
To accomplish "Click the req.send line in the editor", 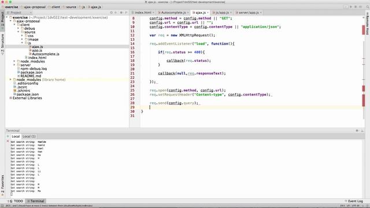I will (x=174, y=103).
